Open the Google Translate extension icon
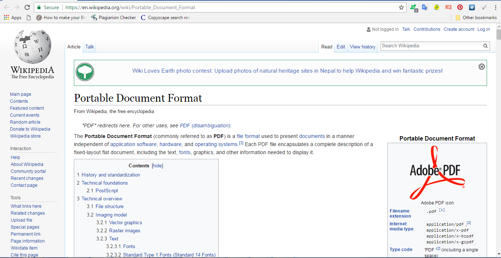Screen dimensions: 501x258 pyautogui.click(x=425, y=7)
